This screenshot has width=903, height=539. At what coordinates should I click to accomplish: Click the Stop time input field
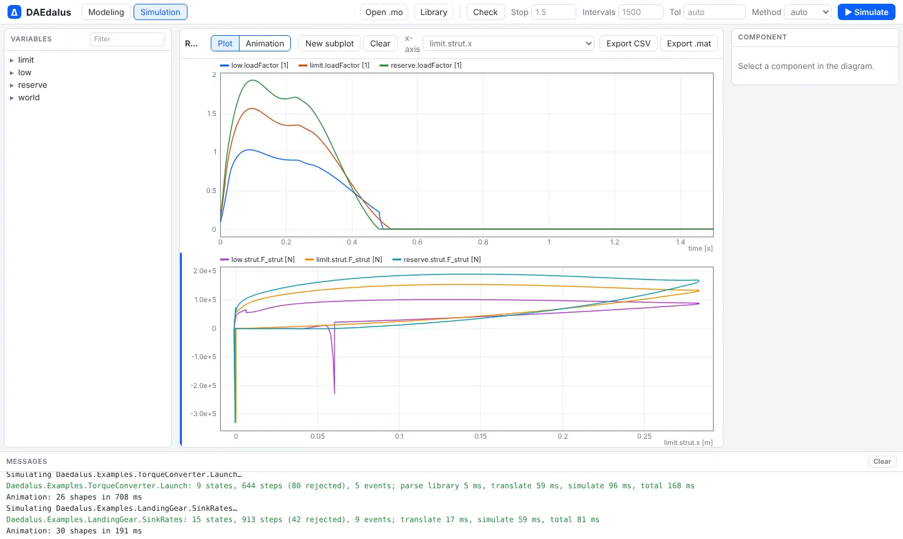point(554,12)
